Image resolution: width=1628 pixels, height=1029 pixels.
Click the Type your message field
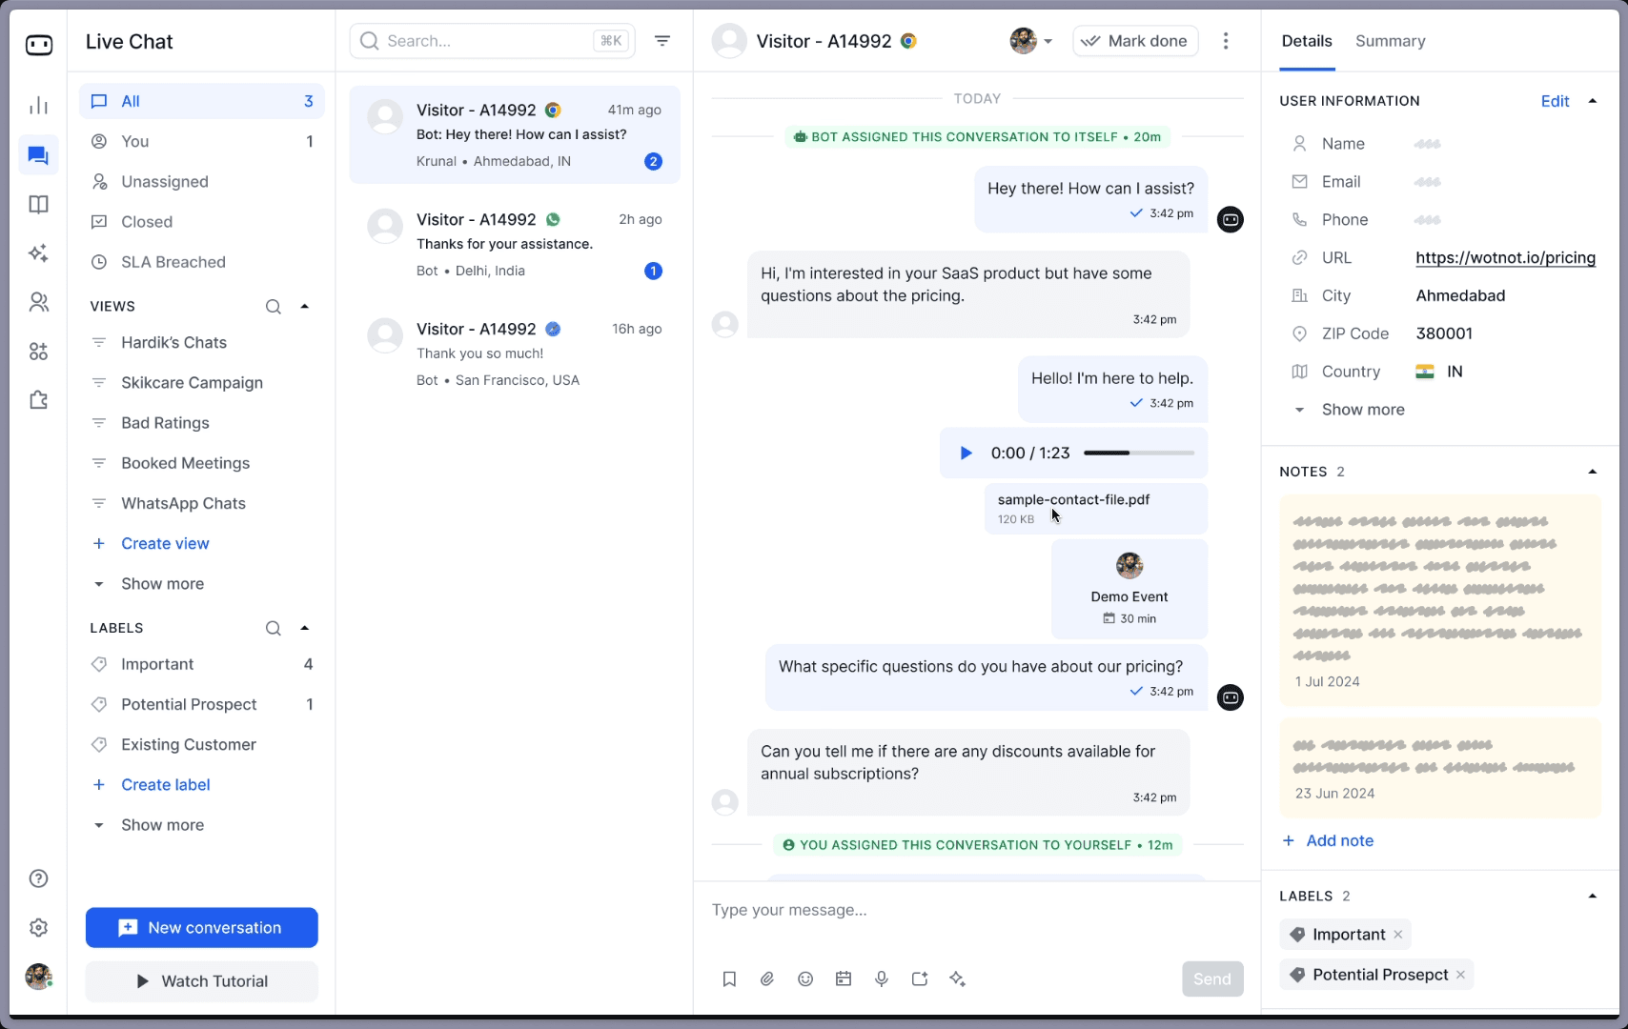pyautogui.click(x=977, y=910)
